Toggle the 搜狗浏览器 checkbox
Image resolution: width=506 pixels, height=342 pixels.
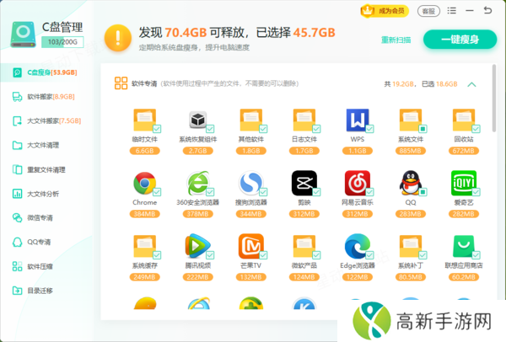coord(263,193)
